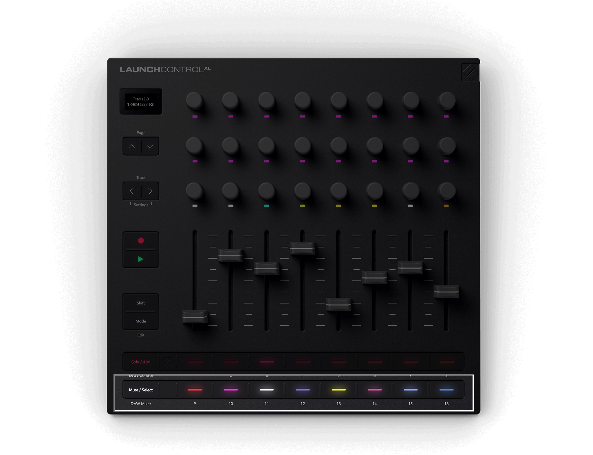593x455 pixels.
Task: Click the middle-row knob in column 7
Action: click(x=410, y=145)
